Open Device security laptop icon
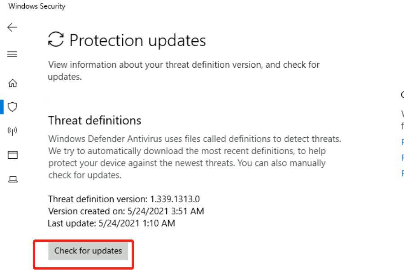 click(x=13, y=179)
